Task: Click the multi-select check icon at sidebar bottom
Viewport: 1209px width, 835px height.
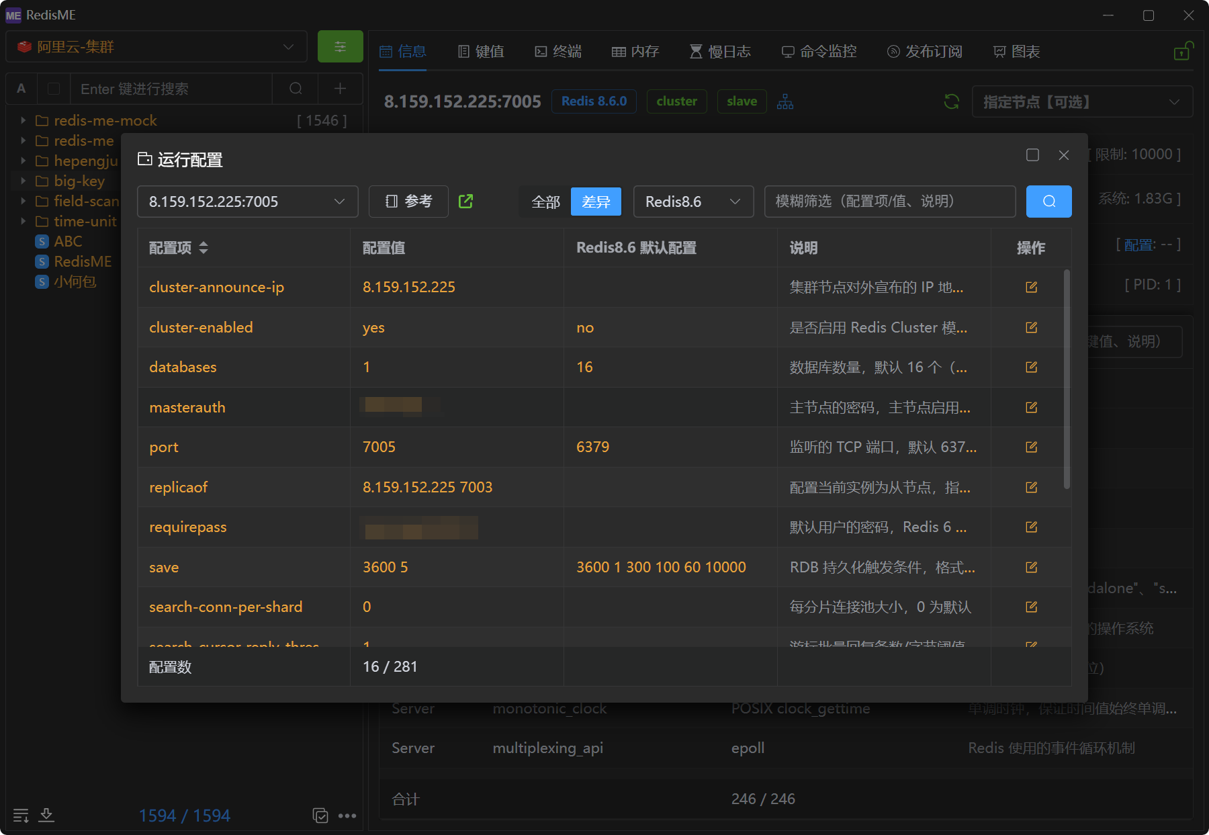Action: pos(320,816)
